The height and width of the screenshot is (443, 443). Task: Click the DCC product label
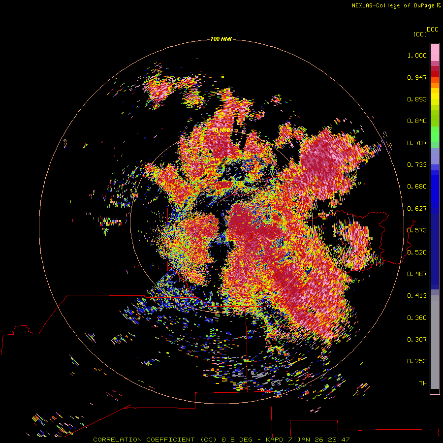tap(432, 30)
